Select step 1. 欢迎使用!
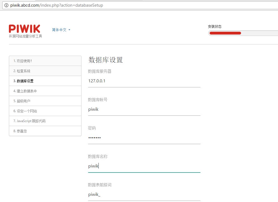278x202 pixels. pyautogui.click(x=45, y=61)
